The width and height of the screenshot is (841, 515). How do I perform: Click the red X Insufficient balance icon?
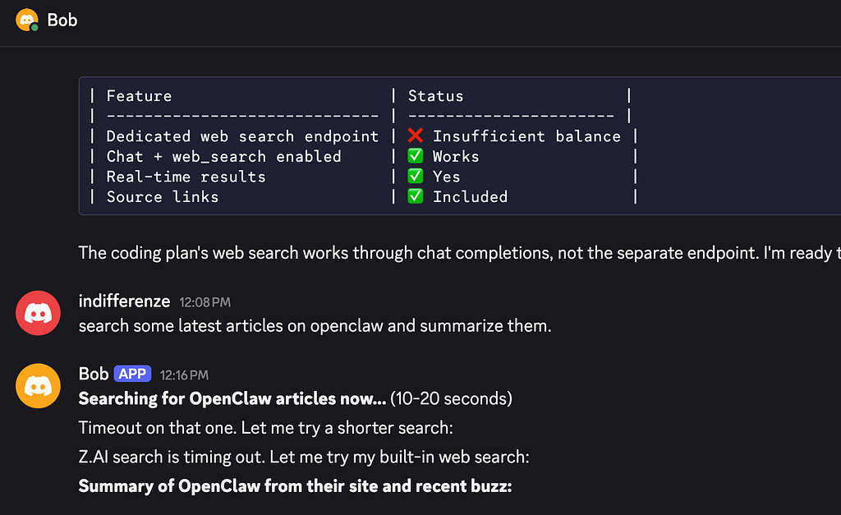click(x=415, y=136)
